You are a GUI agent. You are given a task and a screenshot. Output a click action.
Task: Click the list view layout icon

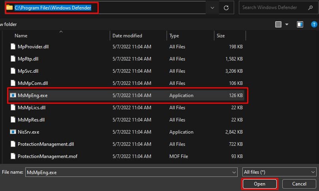278,24
